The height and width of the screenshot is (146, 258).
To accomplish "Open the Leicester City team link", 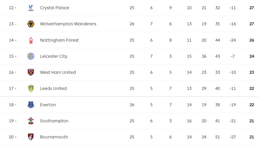I will coord(54,56).
